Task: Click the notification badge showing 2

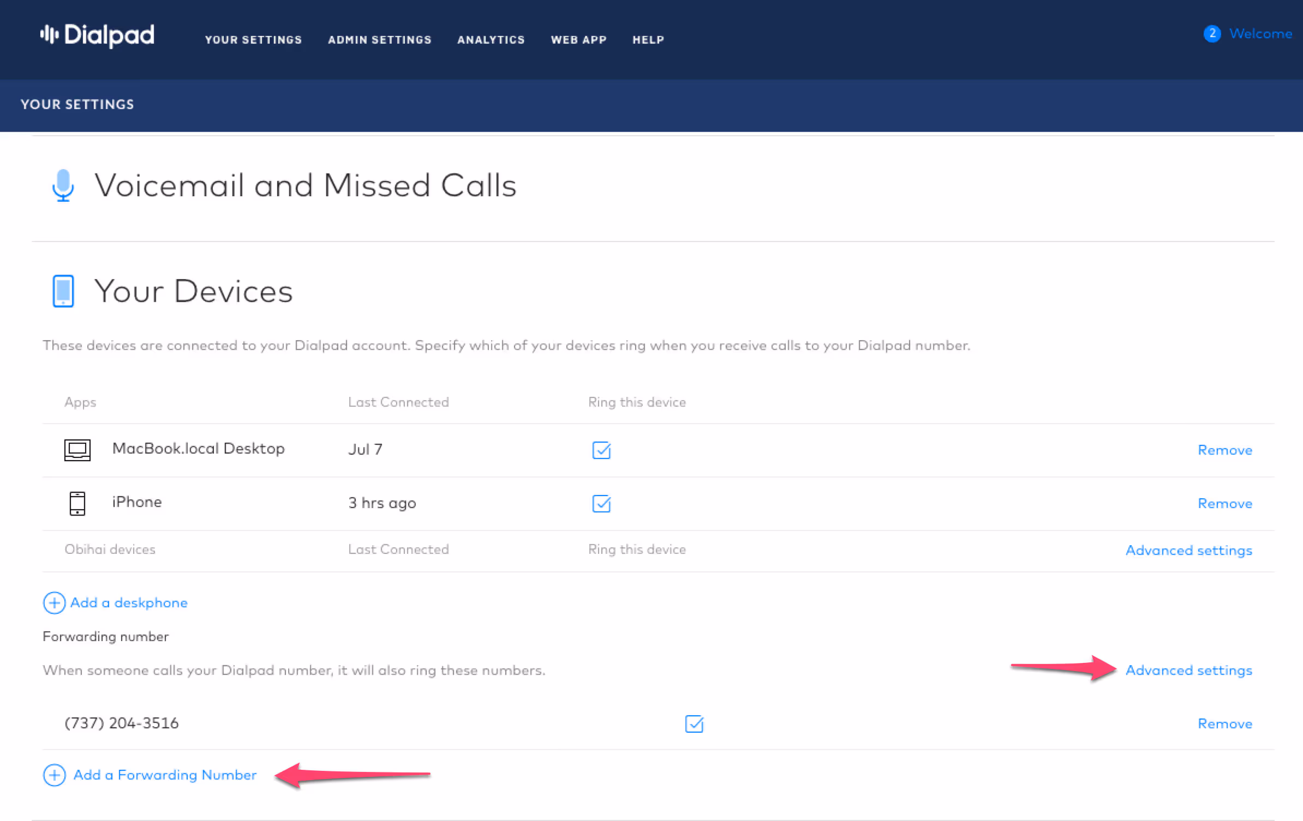Action: tap(1212, 34)
